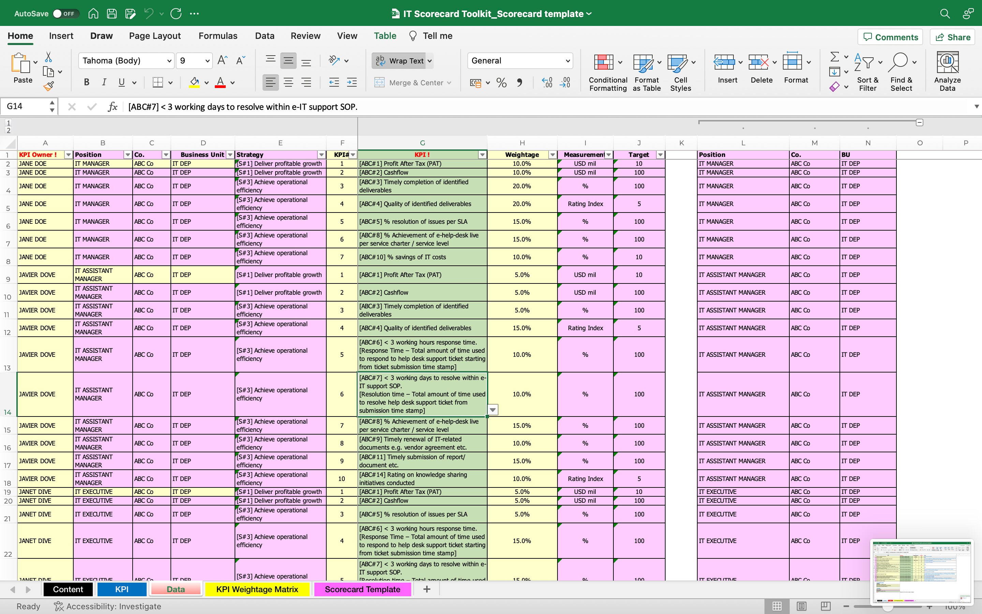982x614 pixels.
Task: Click the Format Painter brush icon
Action: 49,86
